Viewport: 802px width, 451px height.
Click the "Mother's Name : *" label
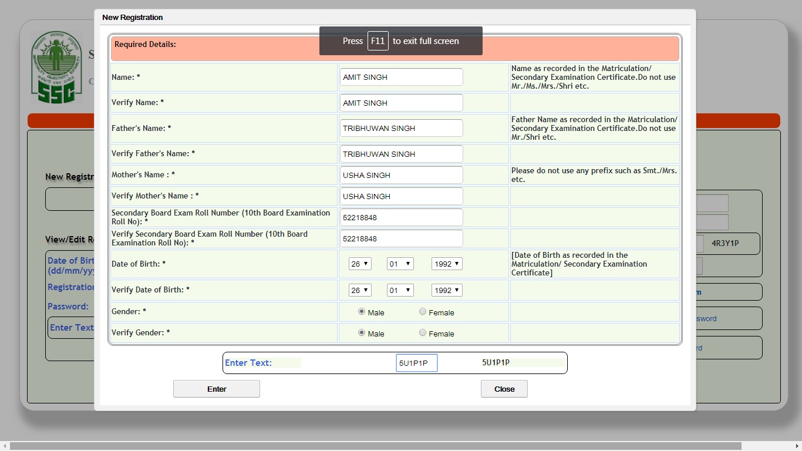143,175
